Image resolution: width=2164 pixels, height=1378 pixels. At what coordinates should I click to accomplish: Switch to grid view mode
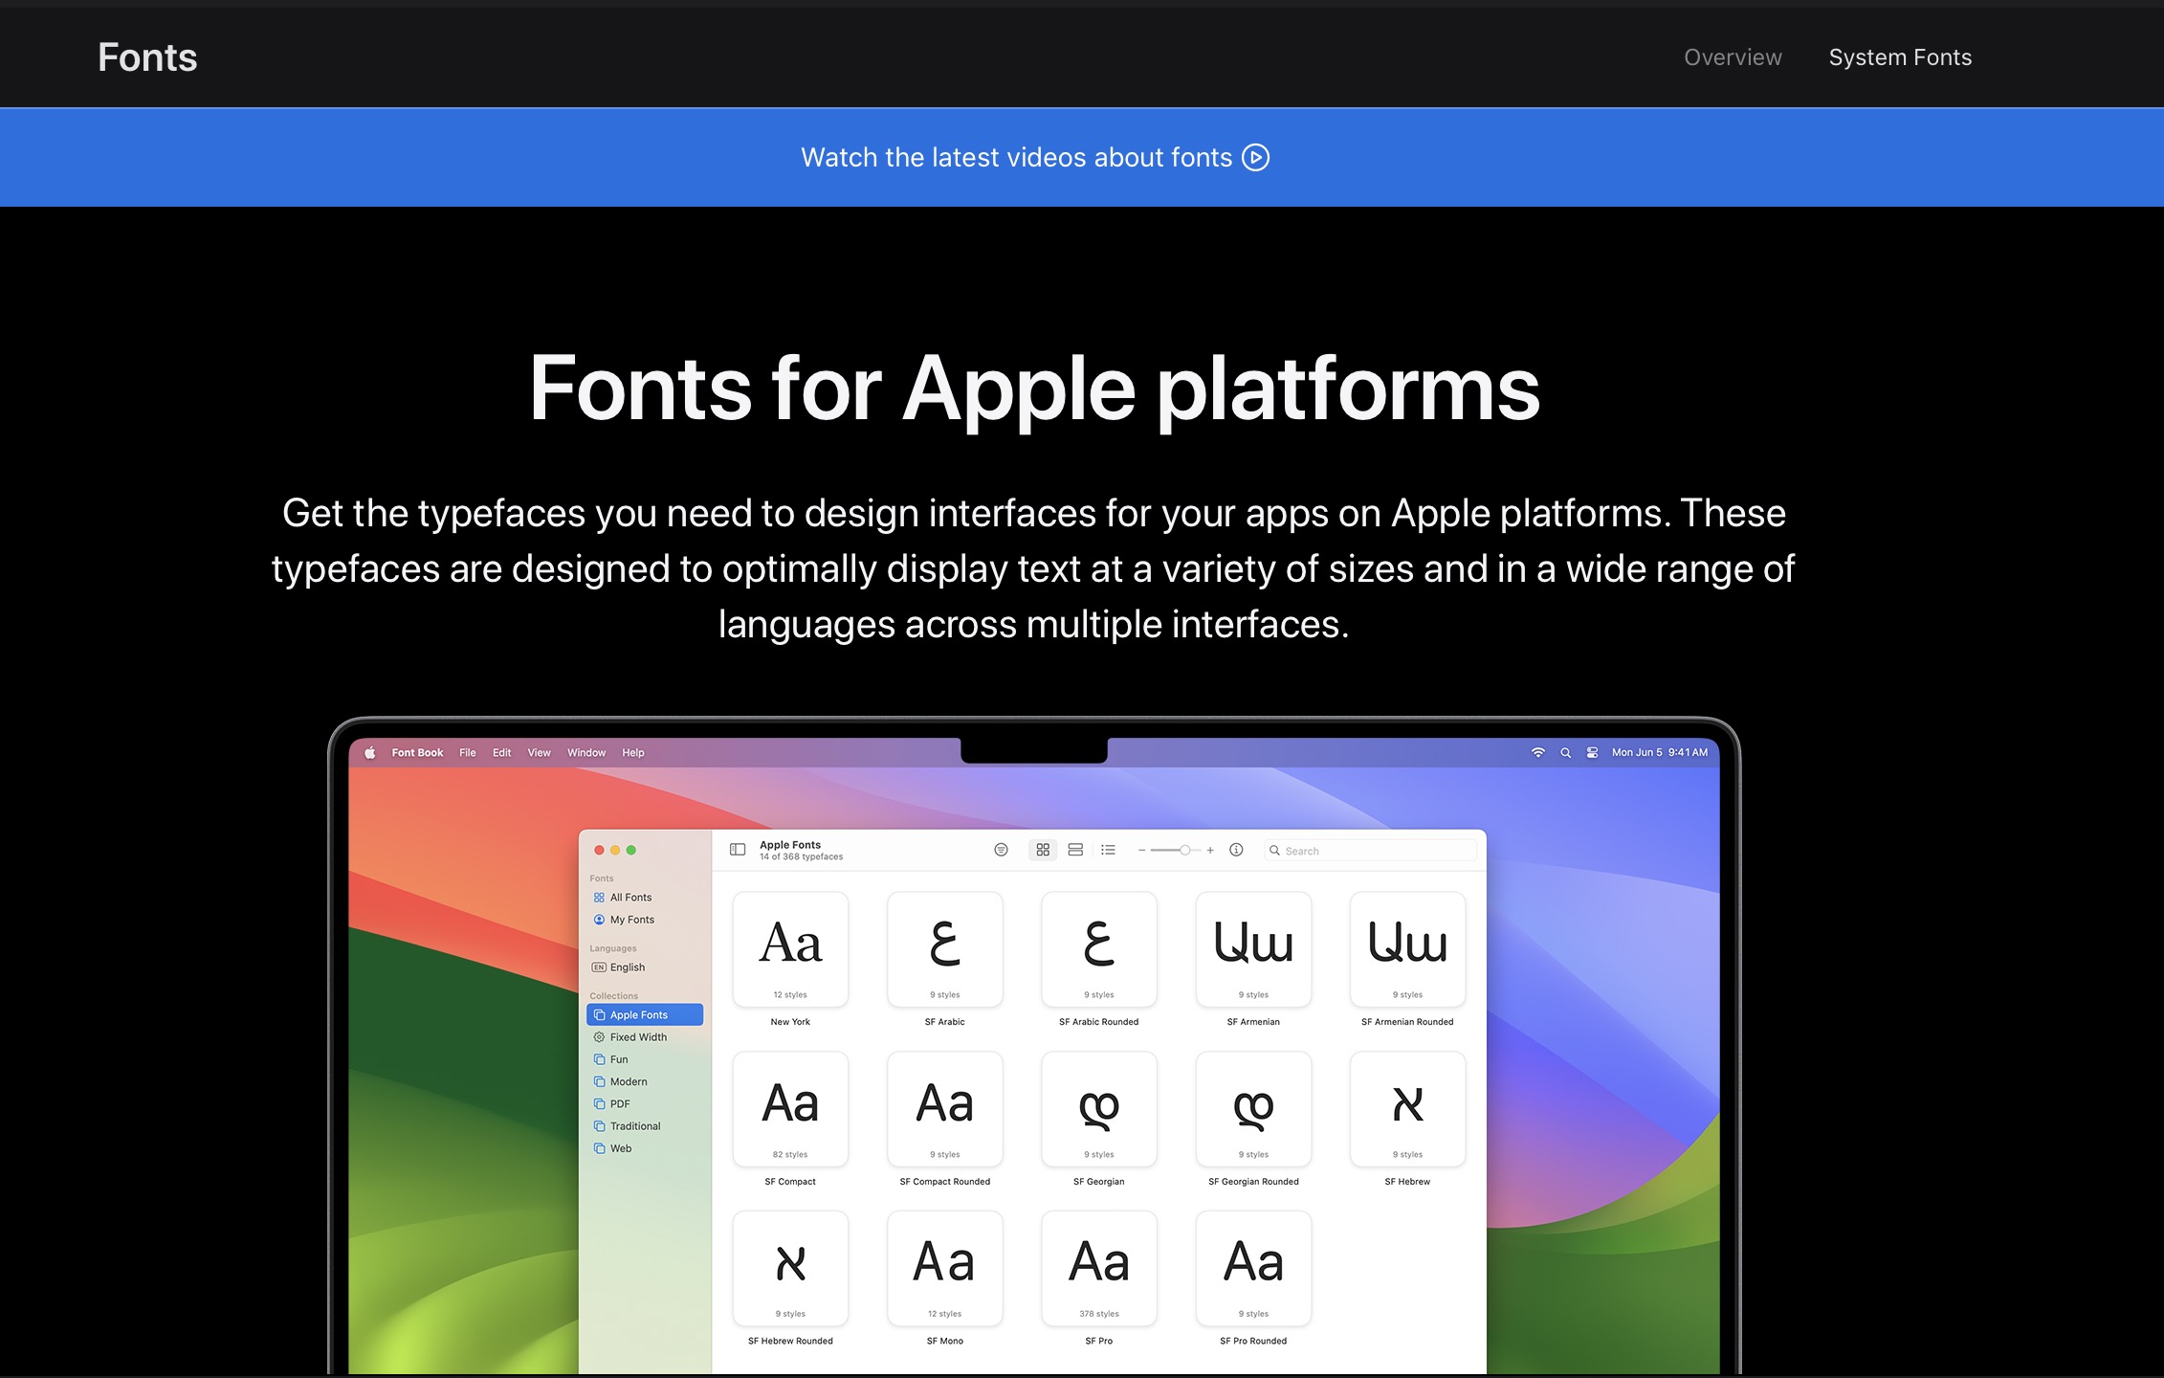pos(1043,850)
